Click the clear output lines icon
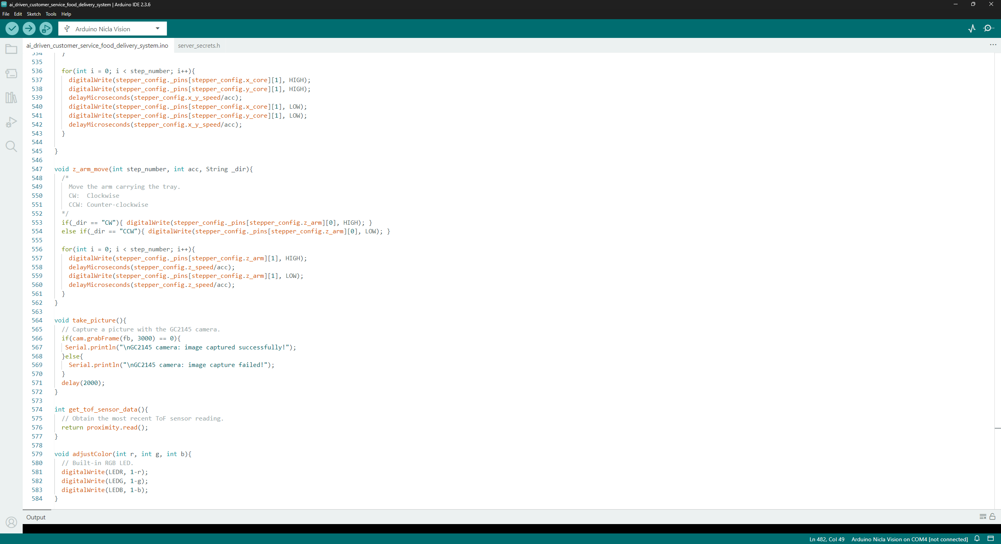This screenshot has height=544, width=1001. (983, 517)
